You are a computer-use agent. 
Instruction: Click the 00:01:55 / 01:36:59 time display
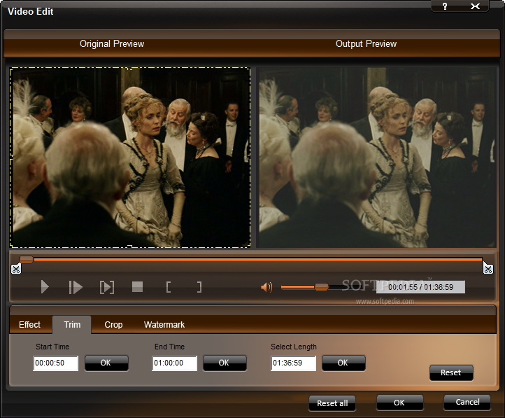click(420, 287)
